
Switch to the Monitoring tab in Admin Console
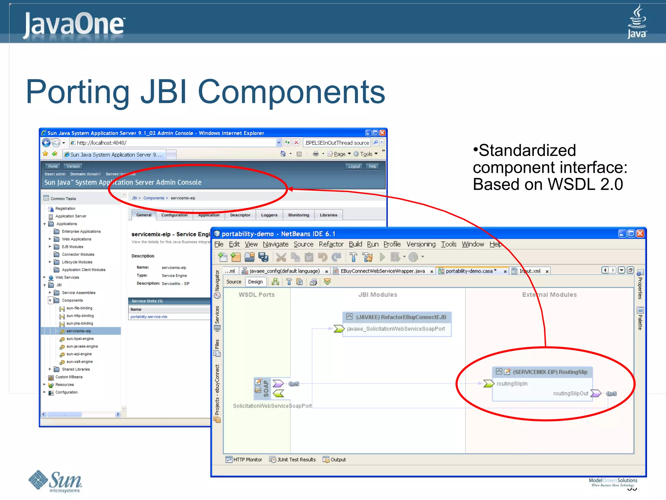pyautogui.click(x=299, y=215)
